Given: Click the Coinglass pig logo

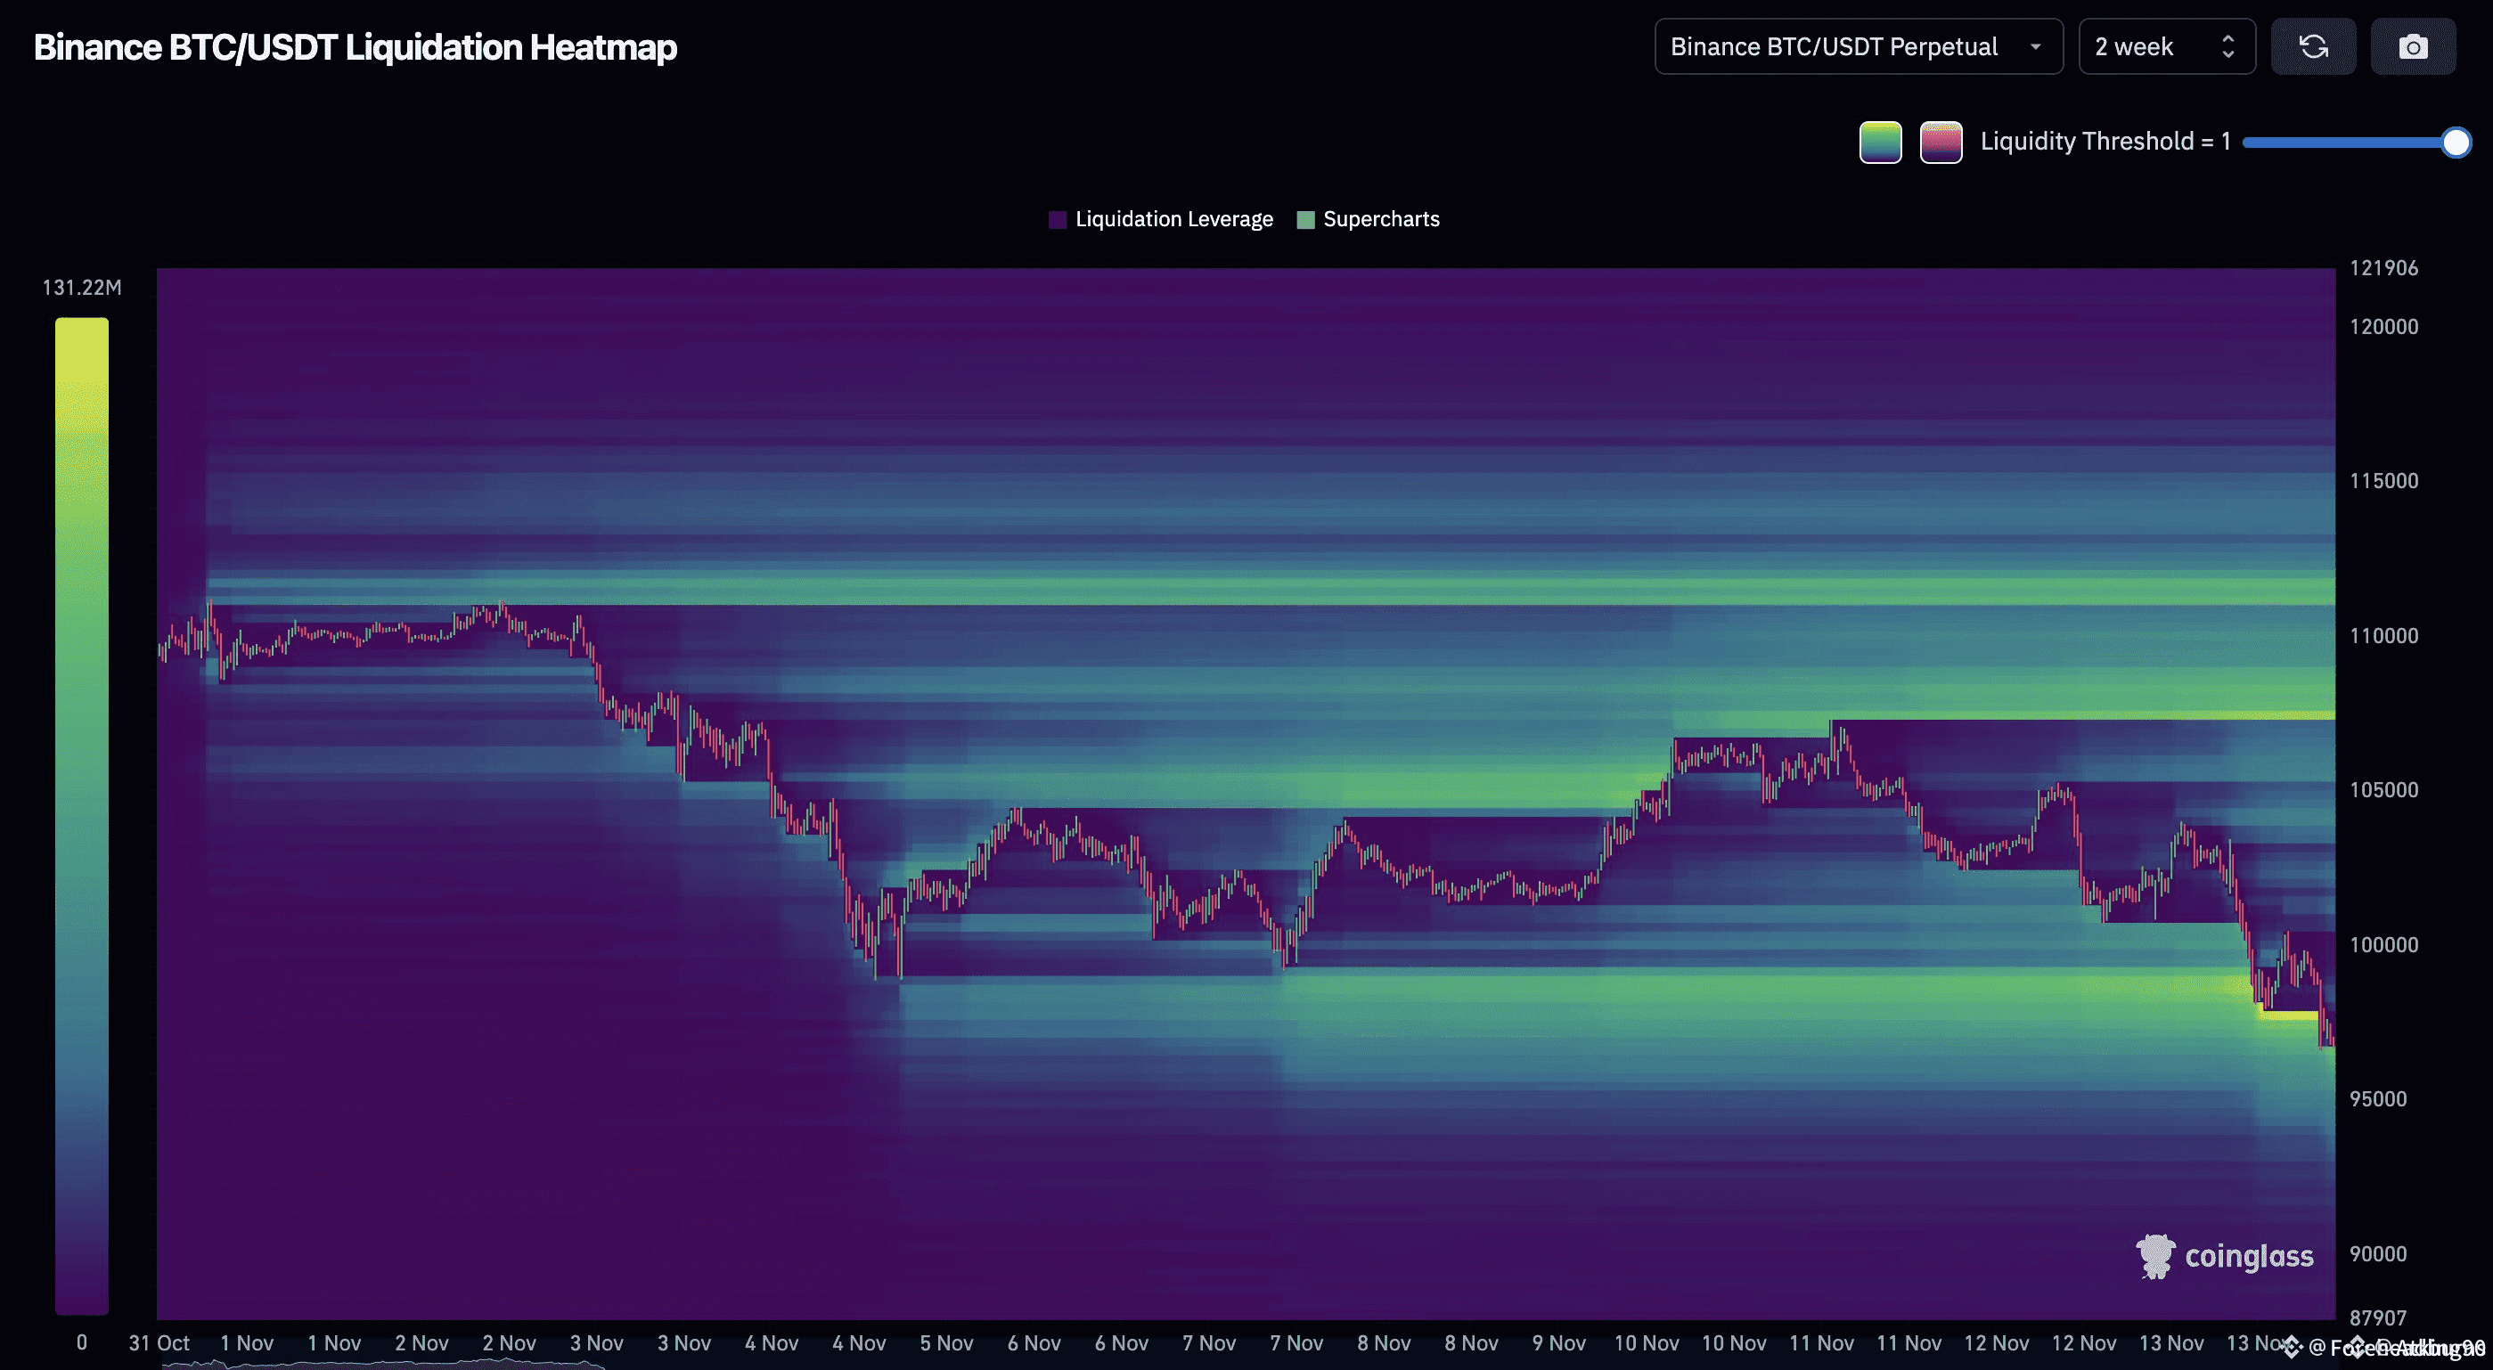Looking at the screenshot, I should pos(2155,1255).
